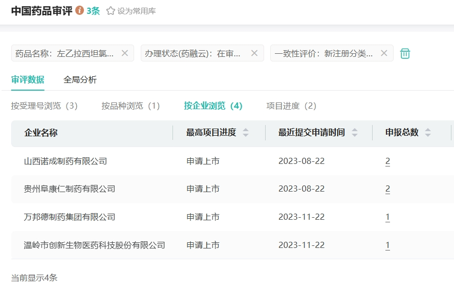This screenshot has width=454, height=292.
Task: Sort by 申报总数 column arrows
Action: 428,133
